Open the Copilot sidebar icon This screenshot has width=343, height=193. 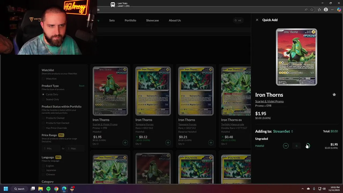(x=339, y=10)
